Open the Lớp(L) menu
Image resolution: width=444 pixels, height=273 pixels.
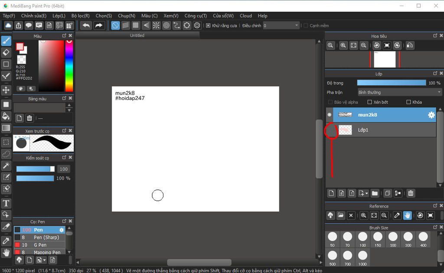59,16
